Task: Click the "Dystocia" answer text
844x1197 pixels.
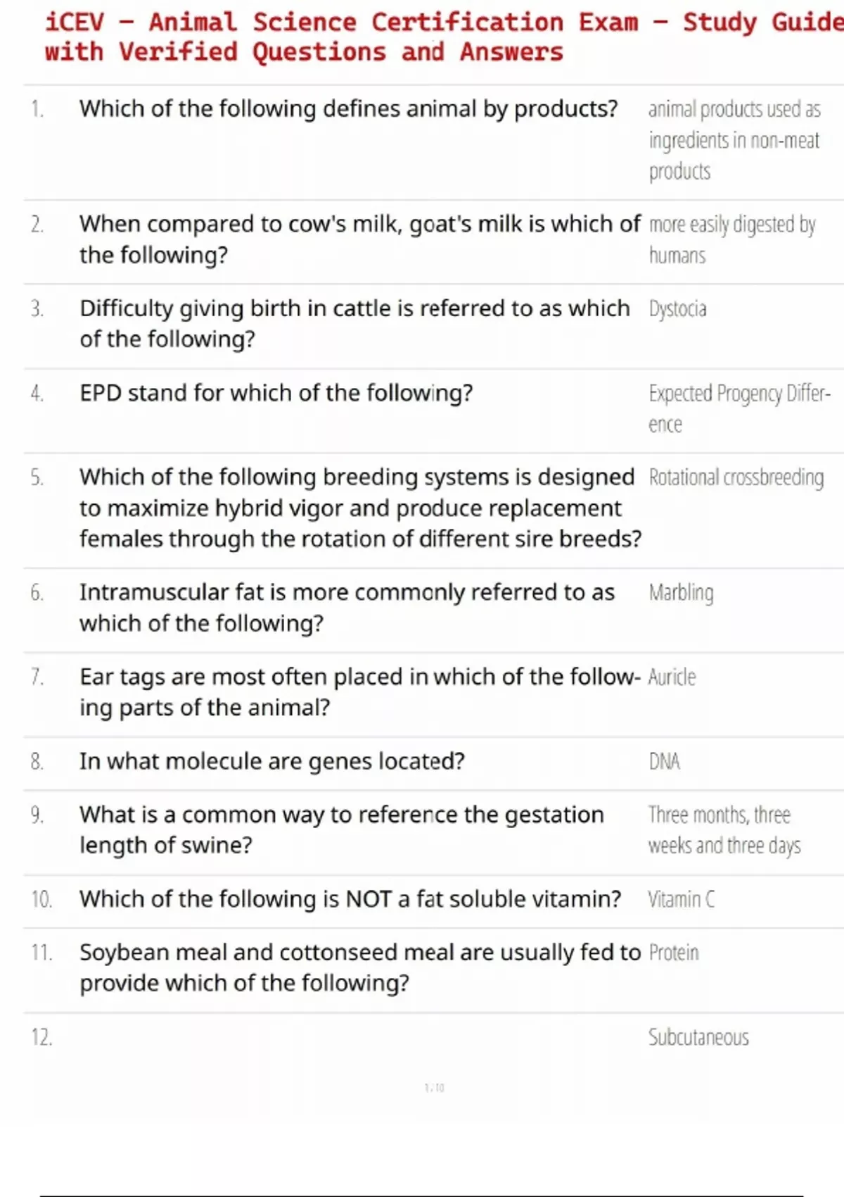Action: 677,309
